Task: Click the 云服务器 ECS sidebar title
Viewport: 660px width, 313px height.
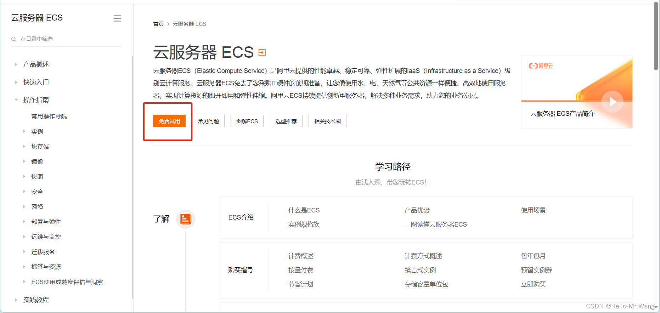Action: (x=37, y=18)
